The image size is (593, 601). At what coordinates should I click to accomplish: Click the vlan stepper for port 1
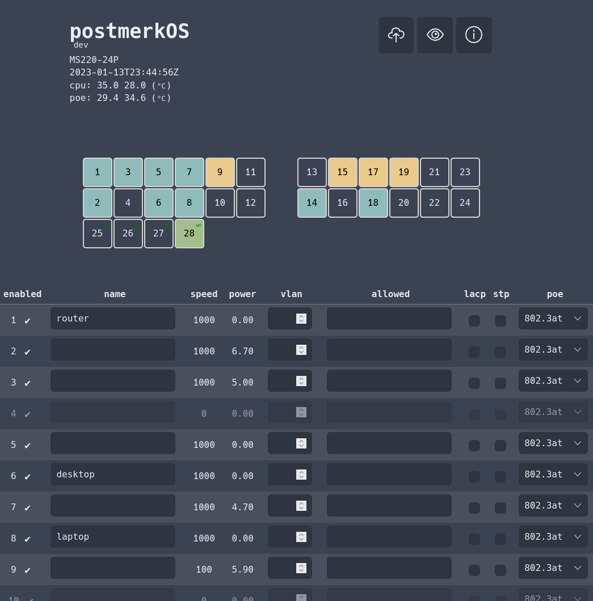(x=301, y=319)
